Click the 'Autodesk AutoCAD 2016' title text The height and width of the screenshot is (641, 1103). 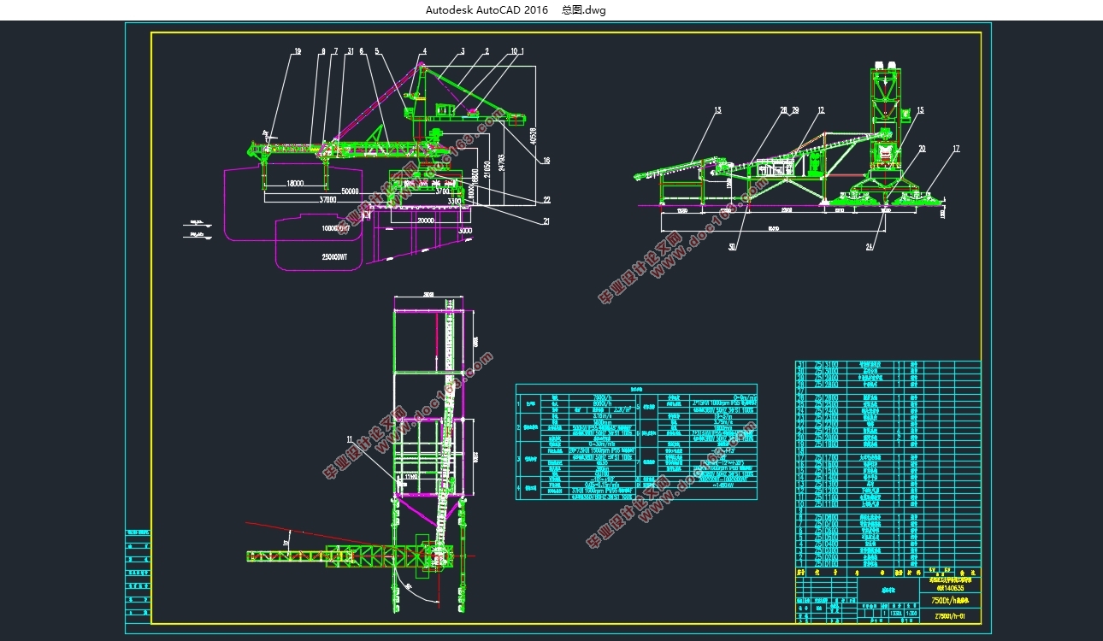[x=487, y=10]
